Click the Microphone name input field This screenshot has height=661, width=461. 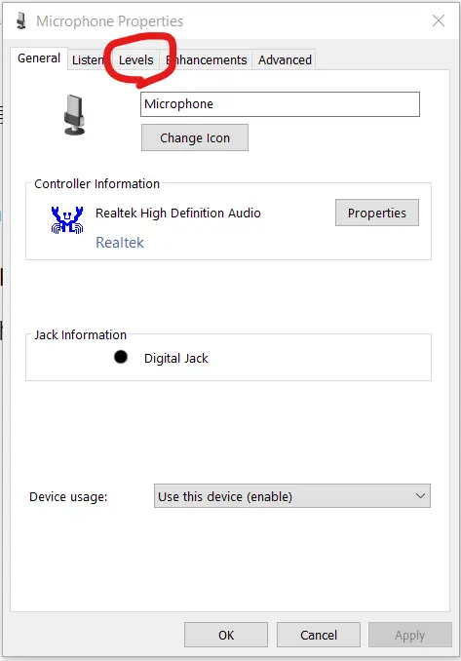(x=280, y=104)
